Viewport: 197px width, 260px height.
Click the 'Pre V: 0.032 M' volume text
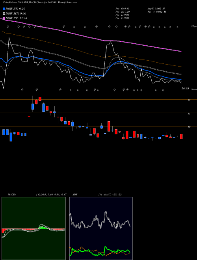[156, 12]
